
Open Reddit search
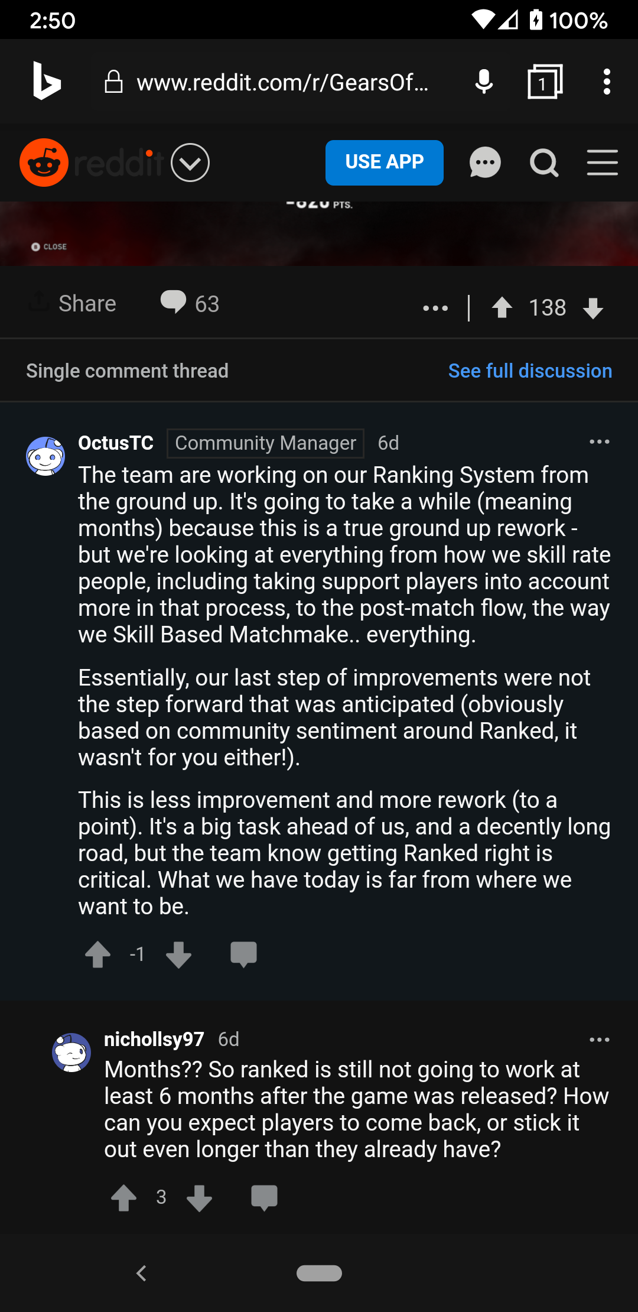point(543,163)
